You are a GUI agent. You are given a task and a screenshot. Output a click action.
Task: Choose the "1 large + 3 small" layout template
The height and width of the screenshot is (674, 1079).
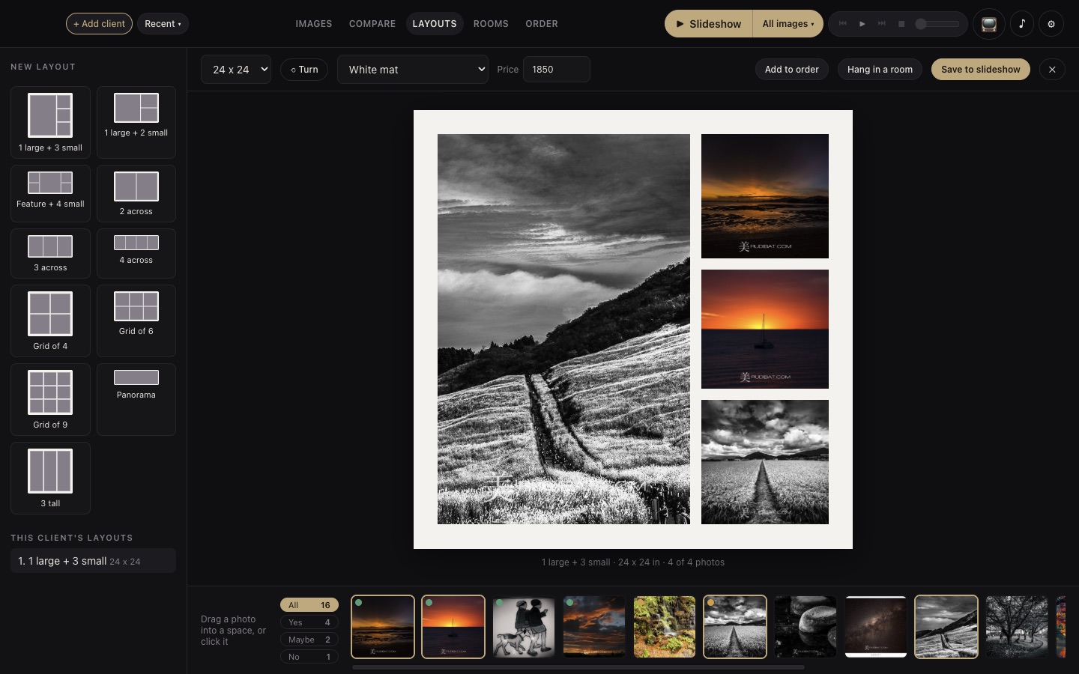click(50, 122)
